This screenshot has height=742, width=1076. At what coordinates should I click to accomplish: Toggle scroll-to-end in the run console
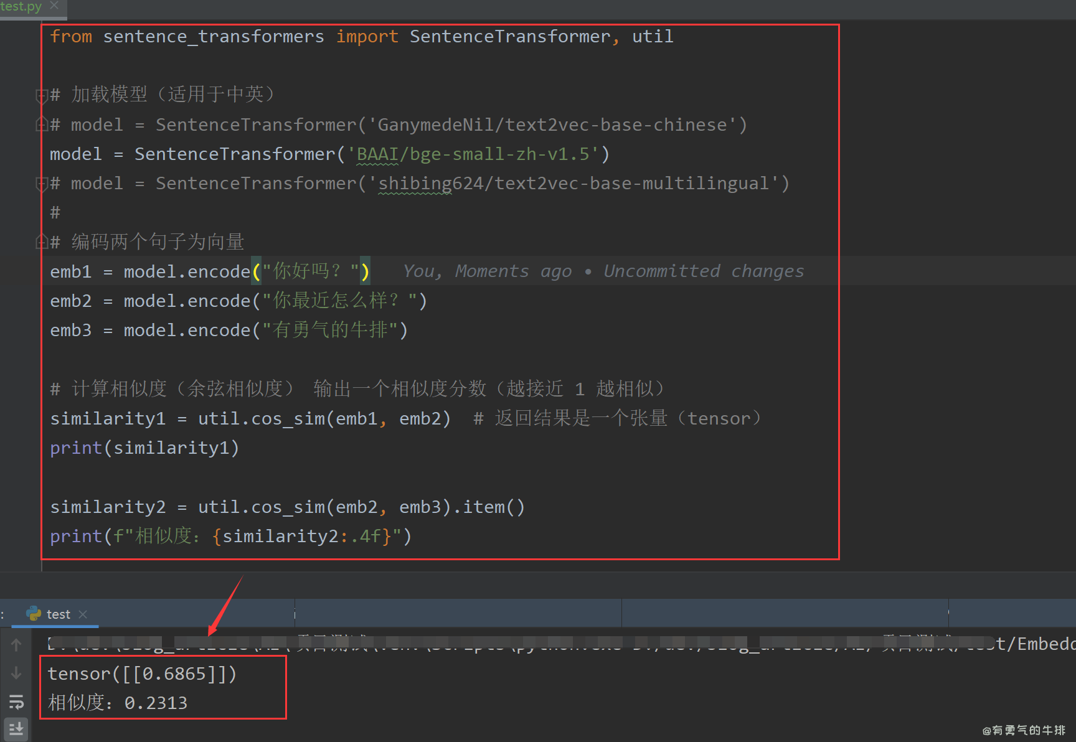coord(16,728)
